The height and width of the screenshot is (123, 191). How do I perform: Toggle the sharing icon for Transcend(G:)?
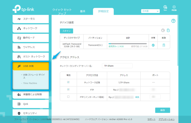coord(153,45)
